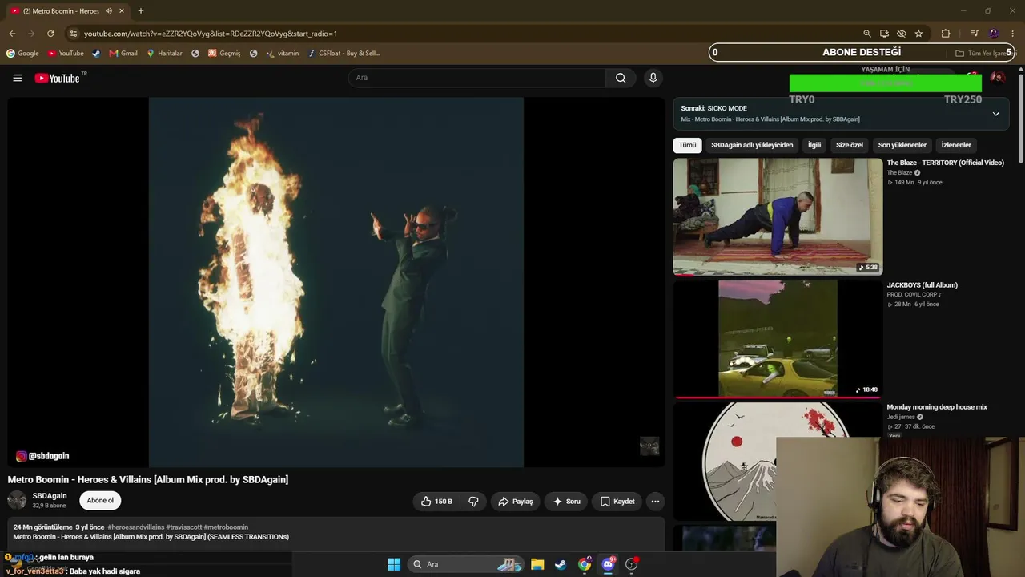Open Monday morning deep house mix title
This screenshot has width=1025, height=577.
[x=937, y=407]
